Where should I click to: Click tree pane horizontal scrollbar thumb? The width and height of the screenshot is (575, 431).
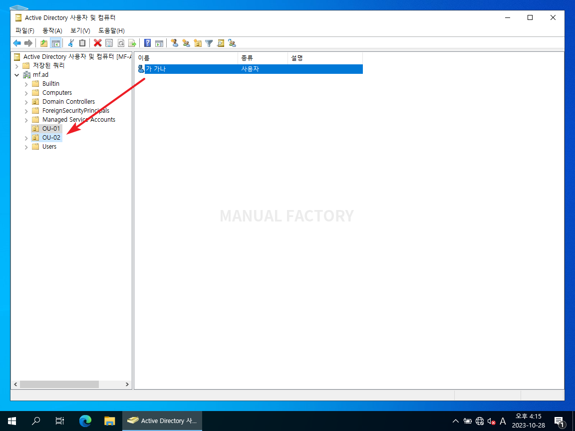click(59, 385)
